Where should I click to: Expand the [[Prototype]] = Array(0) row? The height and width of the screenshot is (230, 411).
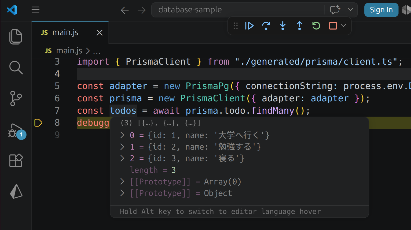[x=122, y=181]
